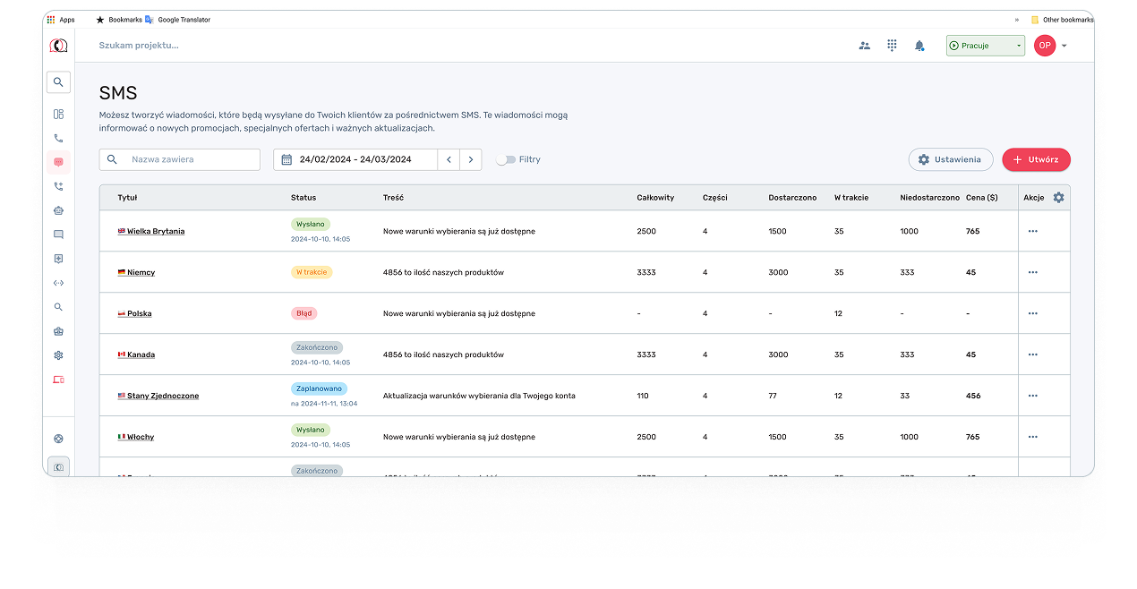1137x589 pixels.
Task: Sort by the Status column header
Action: 303,198
